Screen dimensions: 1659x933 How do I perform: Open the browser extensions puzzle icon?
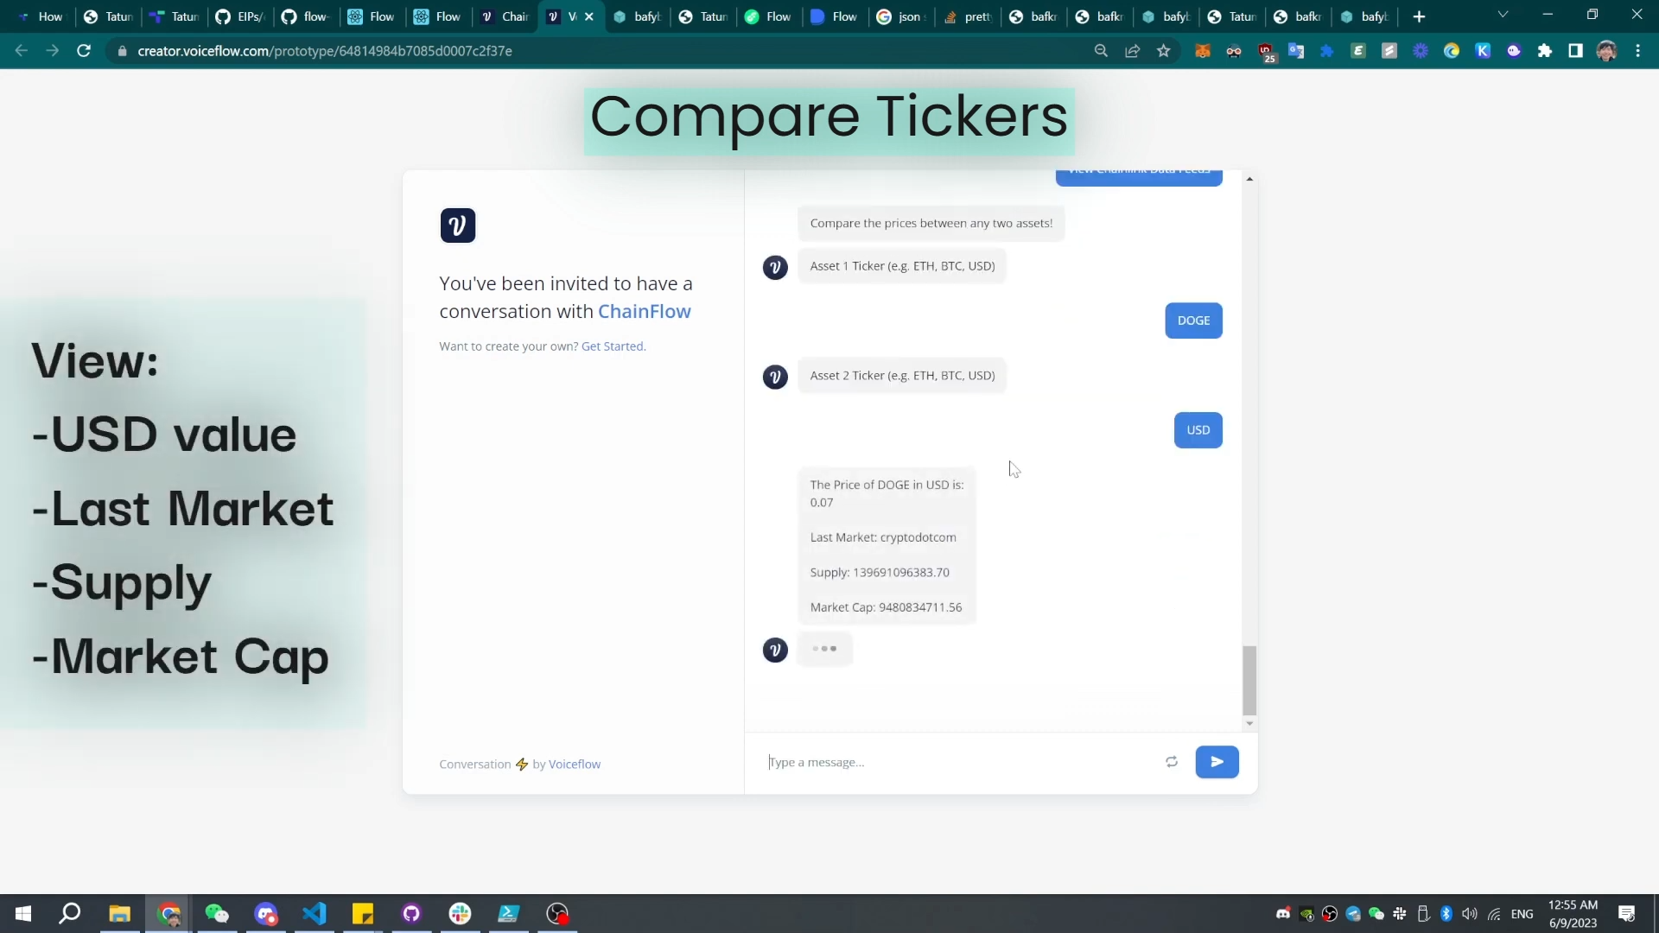click(1545, 51)
